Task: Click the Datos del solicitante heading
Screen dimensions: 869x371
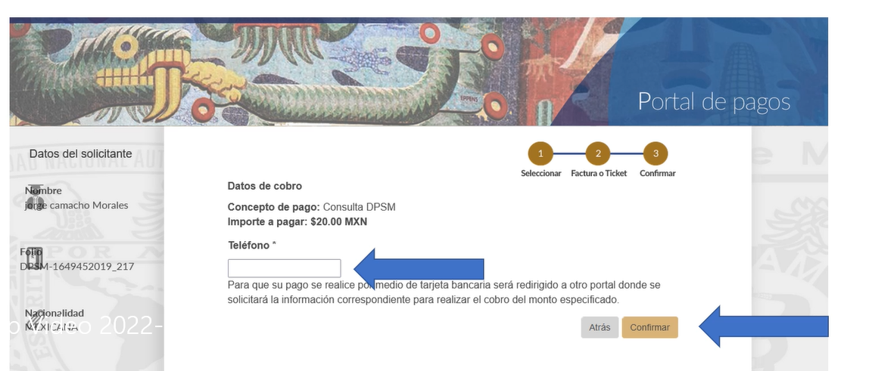Action: pyautogui.click(x=80, y=153)
